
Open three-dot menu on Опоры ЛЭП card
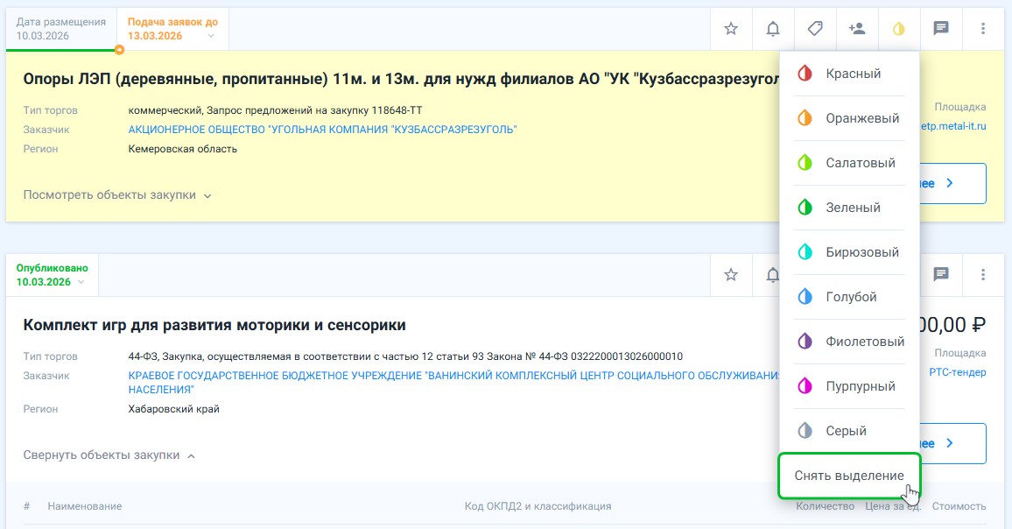(x=983, y=28)
